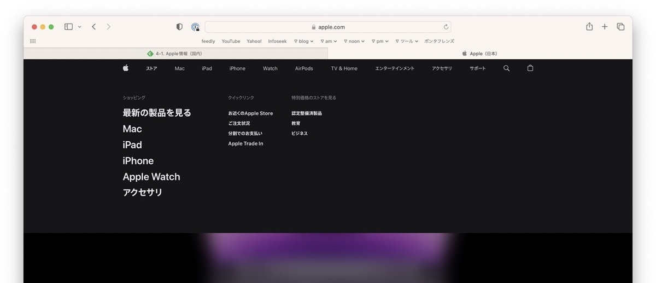This screenshot has width=656, height=283.
Task: Select iPhone in navigation bar
Action: click(237, 68)
